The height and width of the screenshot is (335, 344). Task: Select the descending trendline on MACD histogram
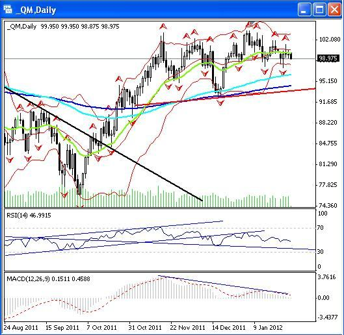(x=222, y=284)
